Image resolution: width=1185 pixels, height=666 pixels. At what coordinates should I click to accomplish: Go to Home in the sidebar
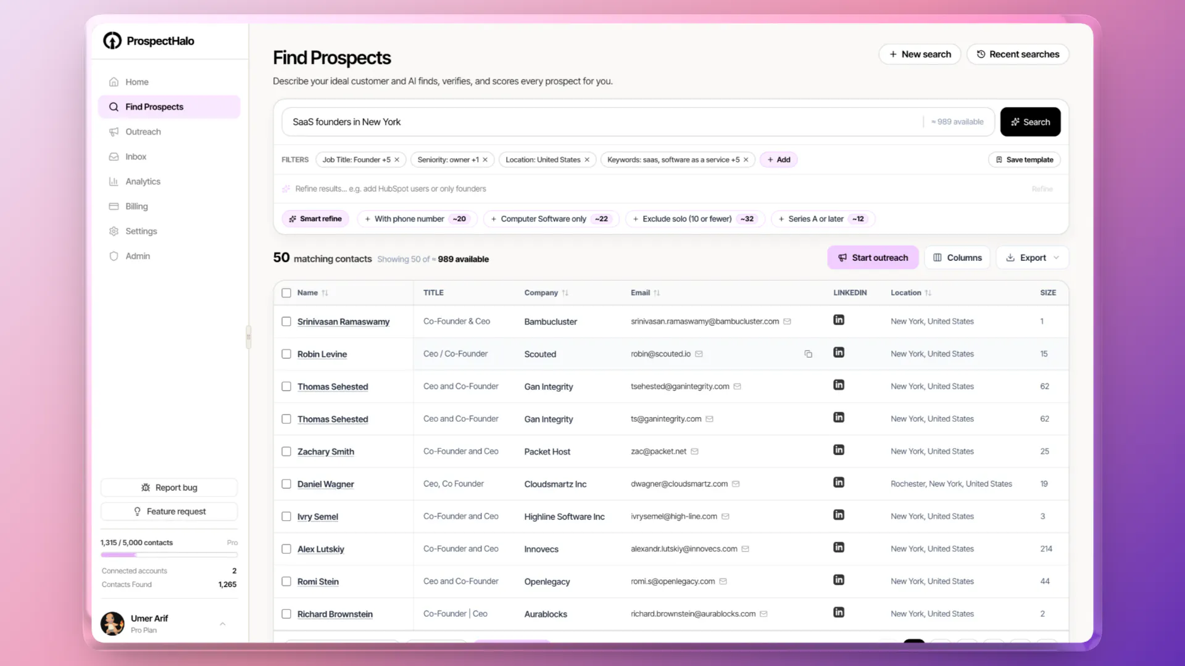[x=169, y=82]
